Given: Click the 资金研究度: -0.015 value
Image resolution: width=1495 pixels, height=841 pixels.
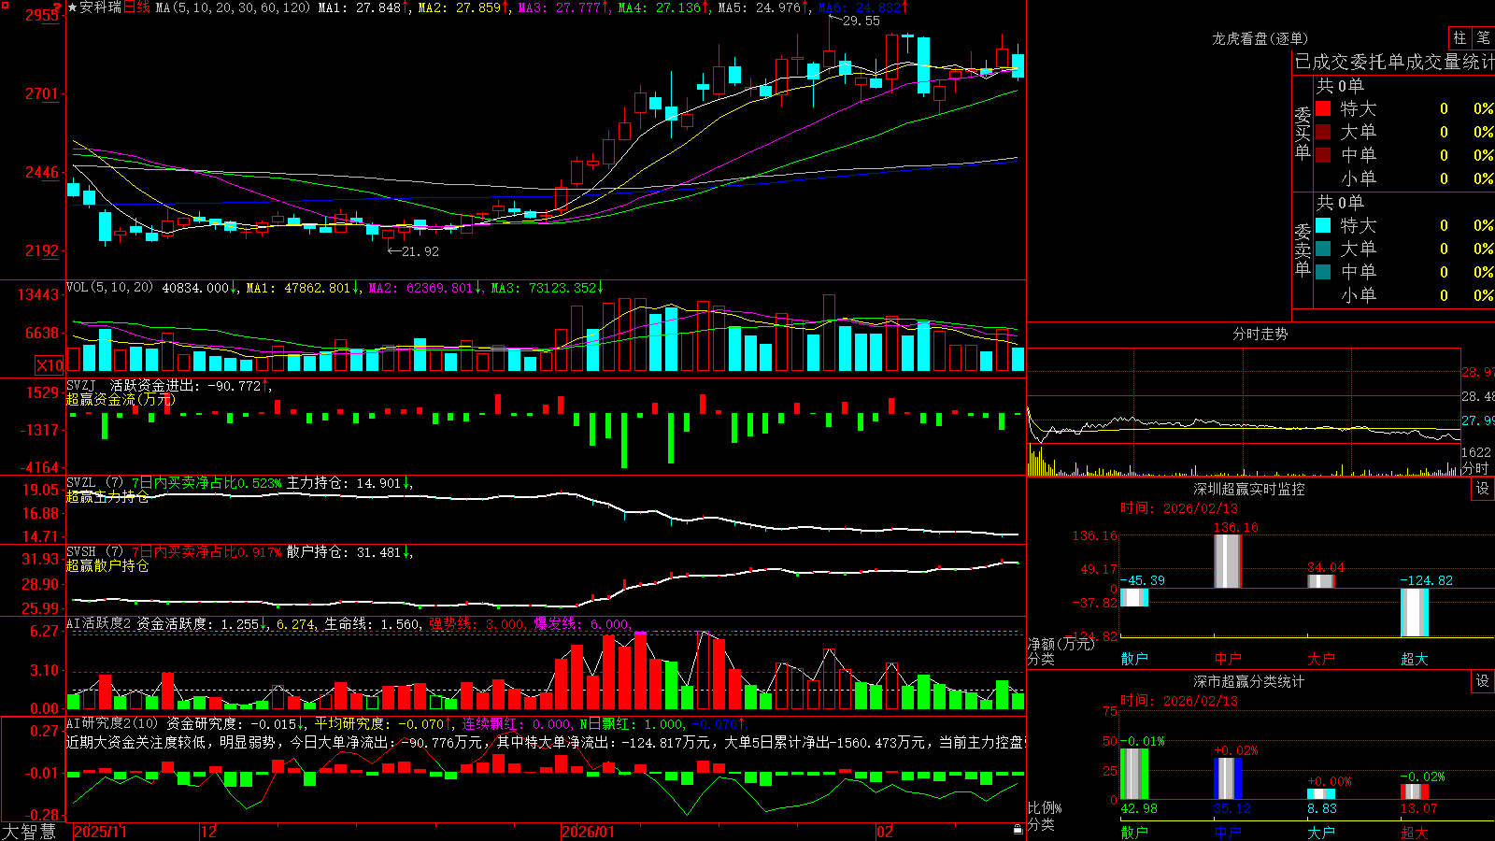Looking at the screenshot, I should pyautogui.click(x=231, y=723).
